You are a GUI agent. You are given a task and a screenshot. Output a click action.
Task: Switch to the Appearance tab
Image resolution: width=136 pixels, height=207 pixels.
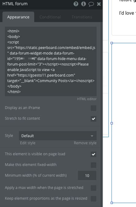coord(18,17)
